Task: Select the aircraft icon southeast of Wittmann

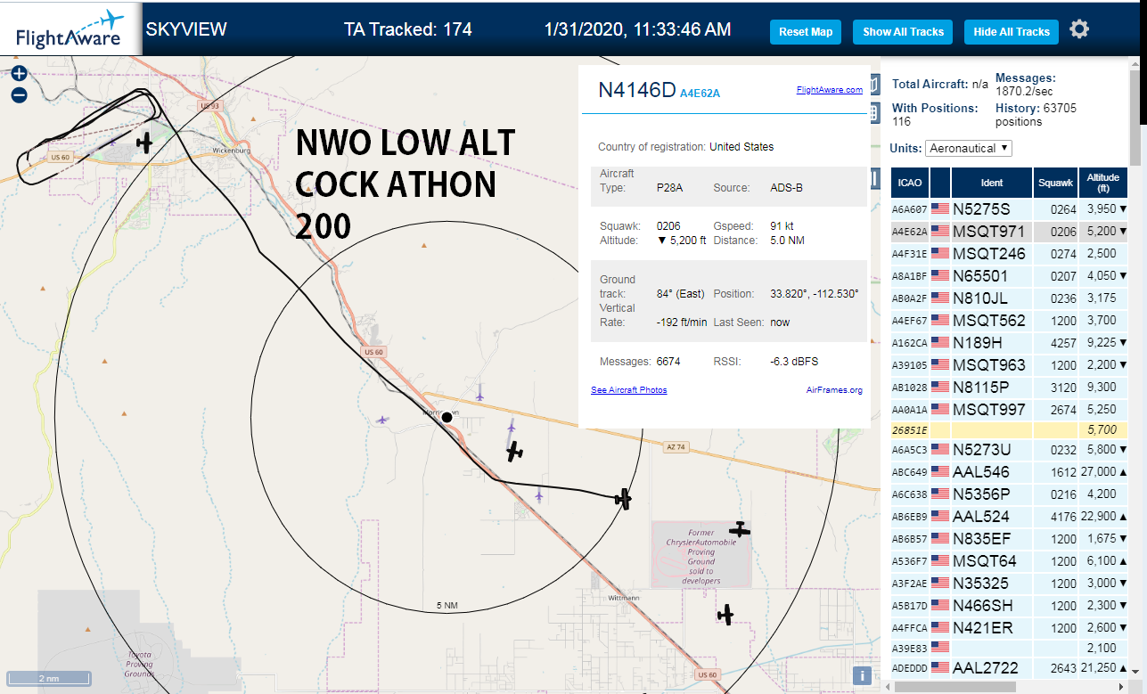Action: pos(726,614)
